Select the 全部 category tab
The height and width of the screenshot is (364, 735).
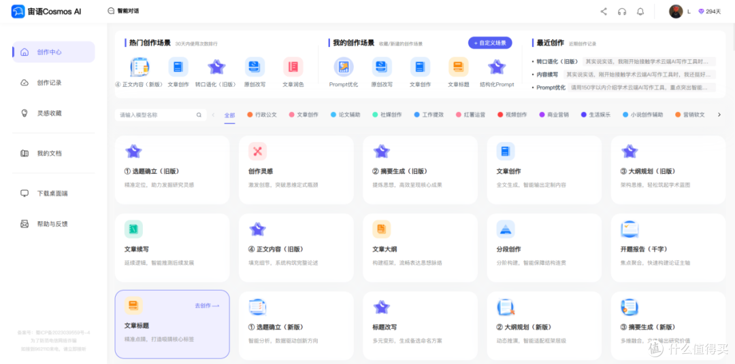click(229, 115)
